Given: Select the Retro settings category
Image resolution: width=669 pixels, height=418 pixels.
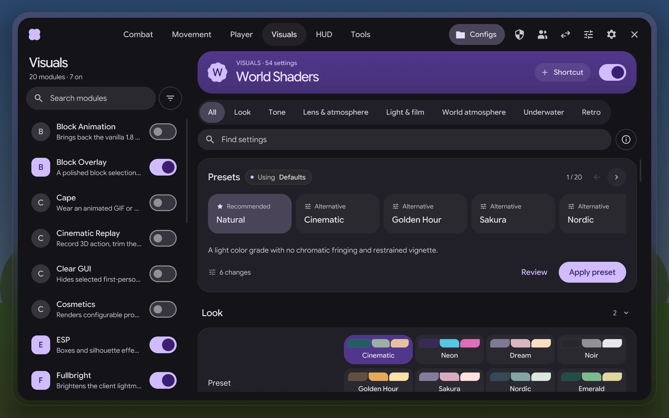Looking at the screenshot, I should click(591, 112).
